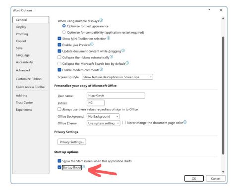Toggle the Startup Boost checkbox
Screen dimensions: 238x190
[59, 167]
